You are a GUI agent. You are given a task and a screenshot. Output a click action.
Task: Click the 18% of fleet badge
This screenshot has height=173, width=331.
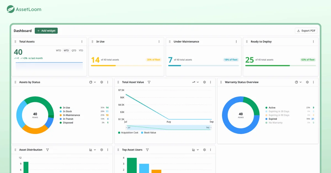click(x=231, y=60)
